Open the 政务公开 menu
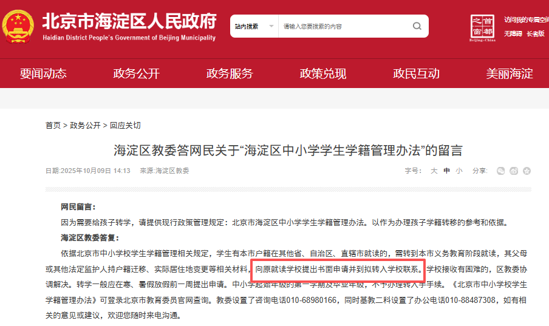549x326 pixels. coord(136,73)
